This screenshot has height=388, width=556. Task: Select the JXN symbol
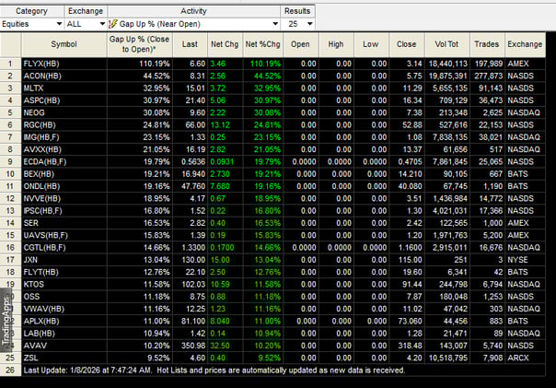coord(30,260)
